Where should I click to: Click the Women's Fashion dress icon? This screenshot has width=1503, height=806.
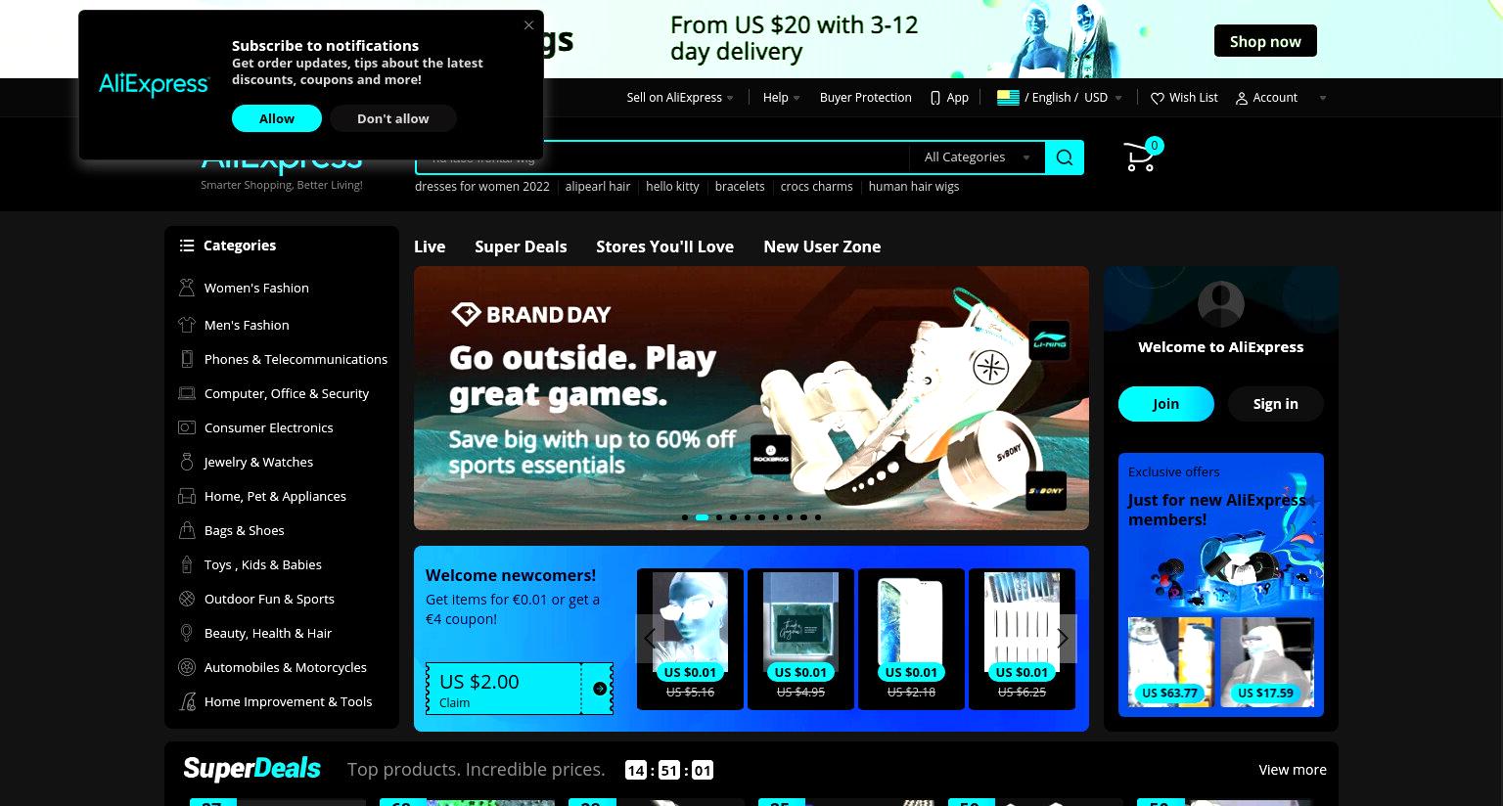187,288
